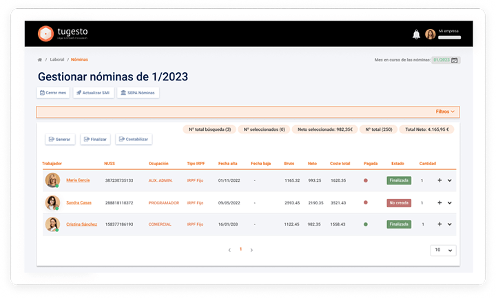The width and height of the screenshot is (496, 298).
Task: Open Cristina Sánchez worker link
Action: (x=81, y=224)
